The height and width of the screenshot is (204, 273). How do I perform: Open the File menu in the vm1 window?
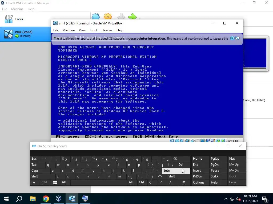(56, 30)
